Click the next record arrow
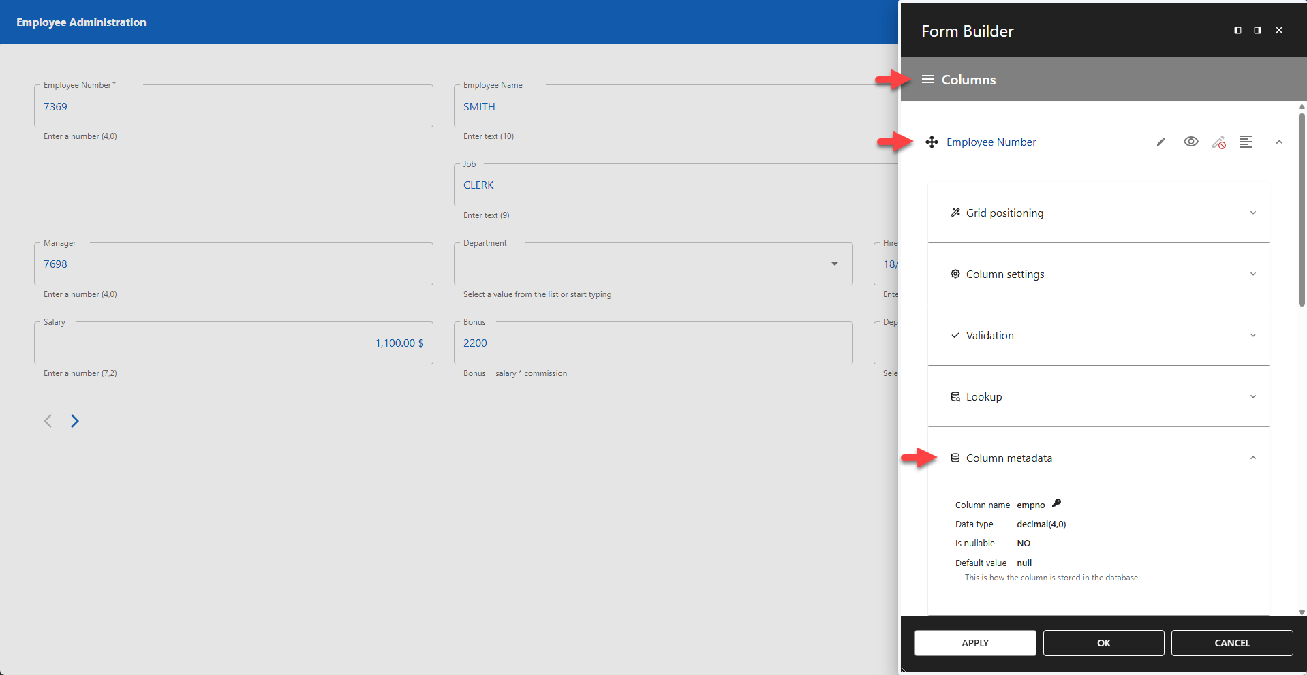Screen dimensions: 1307x675 (75, 420)
